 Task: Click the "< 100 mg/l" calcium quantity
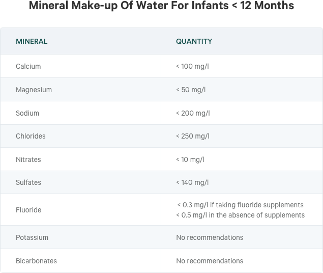(x=193, y=66)
